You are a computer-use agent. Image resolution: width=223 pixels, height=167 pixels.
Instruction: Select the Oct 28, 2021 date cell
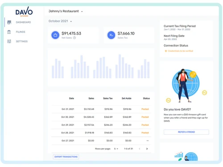pyautogui.click(x=68, y=133)
